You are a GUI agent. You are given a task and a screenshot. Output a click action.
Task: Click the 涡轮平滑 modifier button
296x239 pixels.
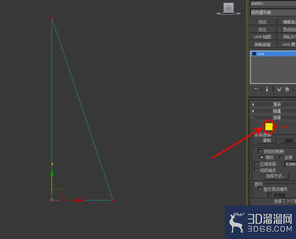287,37
